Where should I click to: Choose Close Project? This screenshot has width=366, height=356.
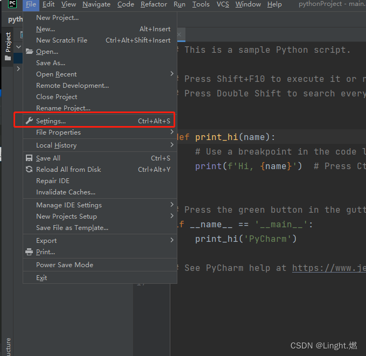pos(100,97)
